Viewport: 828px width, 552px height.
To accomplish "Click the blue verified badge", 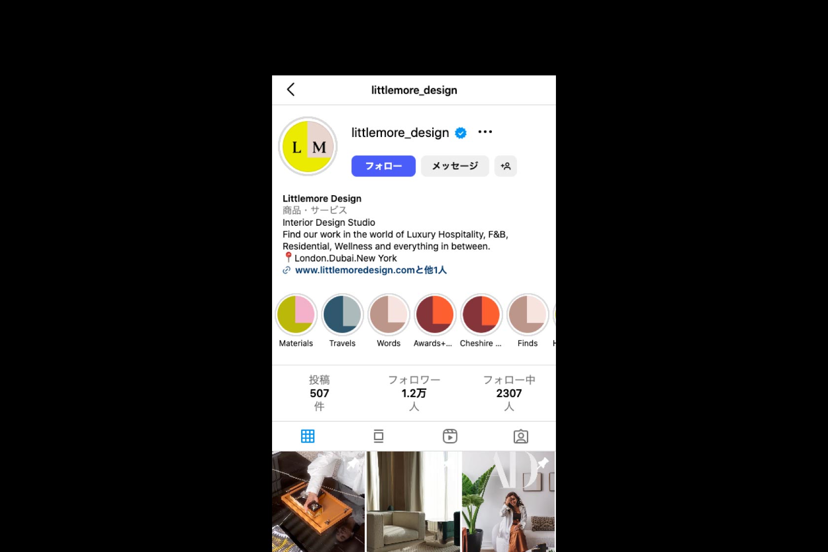I will 461,133.
